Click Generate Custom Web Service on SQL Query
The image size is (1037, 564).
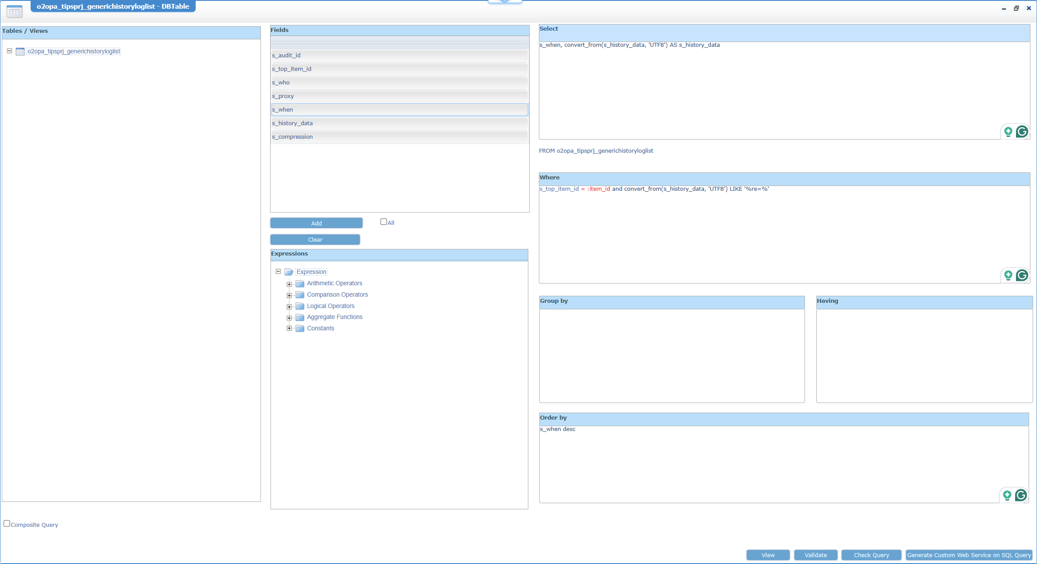click(x=969, y=555)
